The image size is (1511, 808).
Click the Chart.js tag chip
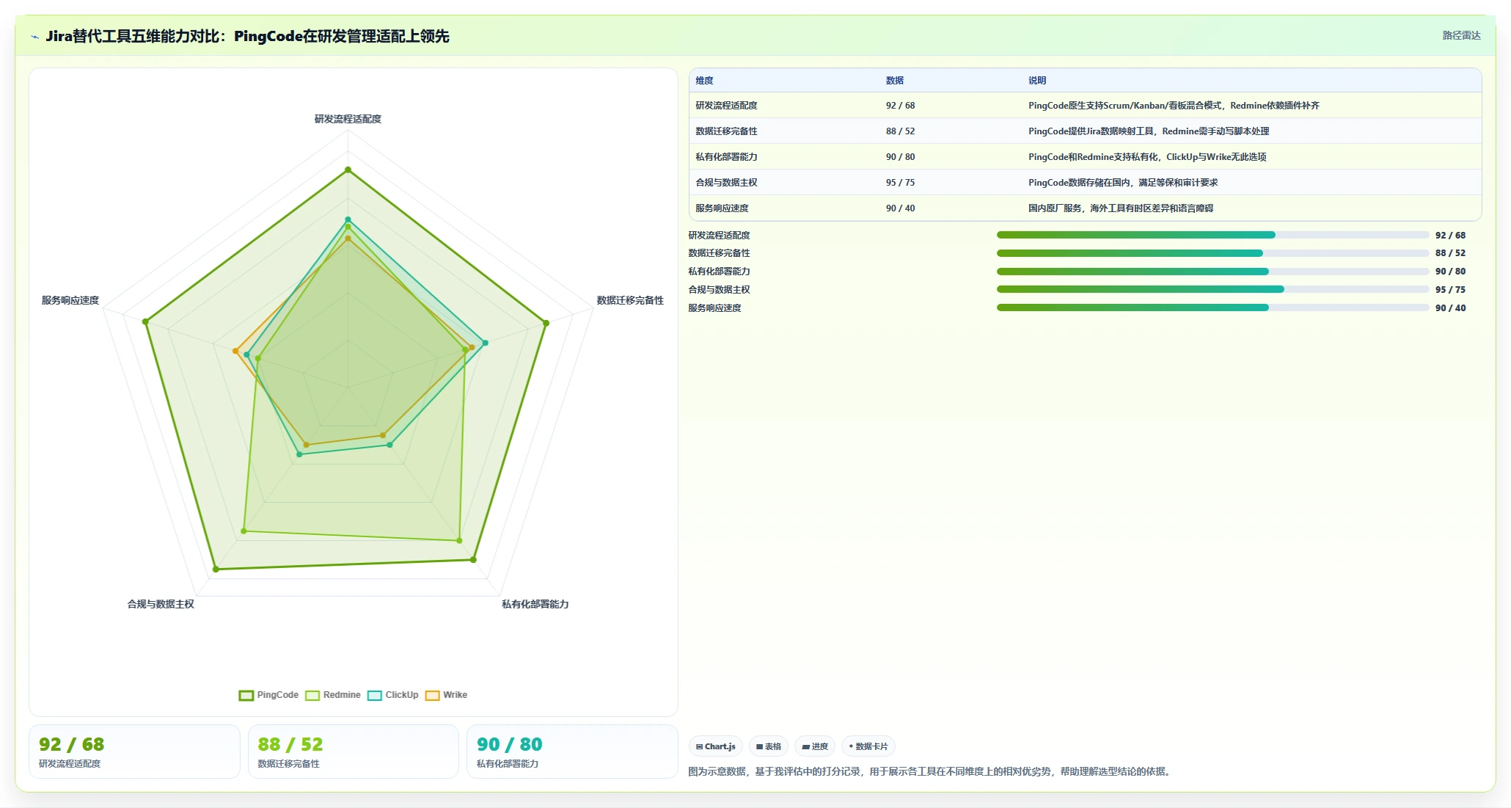click(x=716, y=746)
